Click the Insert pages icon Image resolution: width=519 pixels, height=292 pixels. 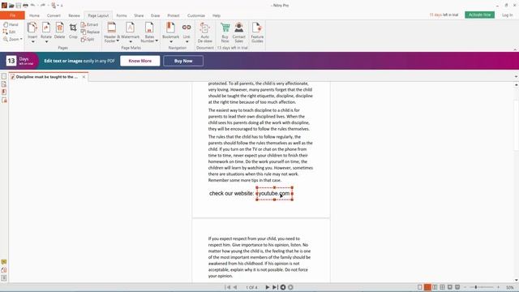coord(32,28)
